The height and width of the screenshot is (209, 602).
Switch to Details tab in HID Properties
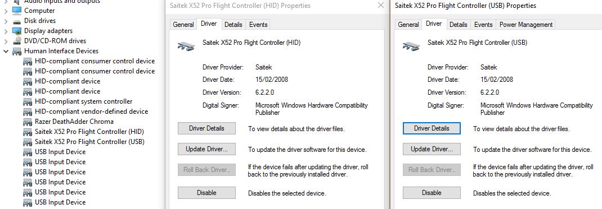(233, 25)
